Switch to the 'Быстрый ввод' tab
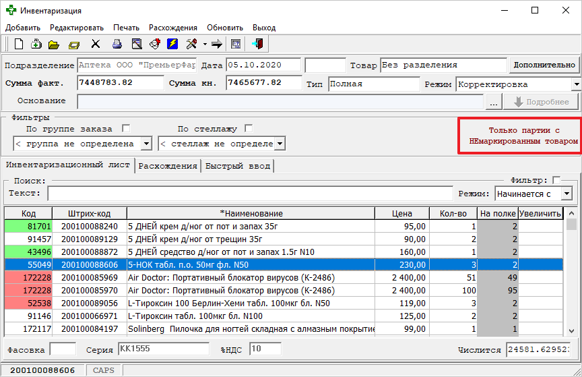The image size is (582, 377). [236, 166]
